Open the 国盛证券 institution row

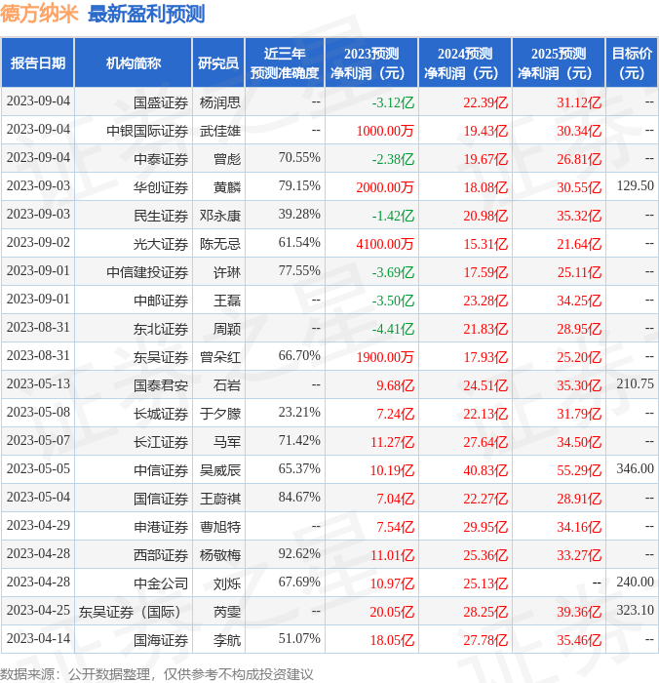point(161,102)
